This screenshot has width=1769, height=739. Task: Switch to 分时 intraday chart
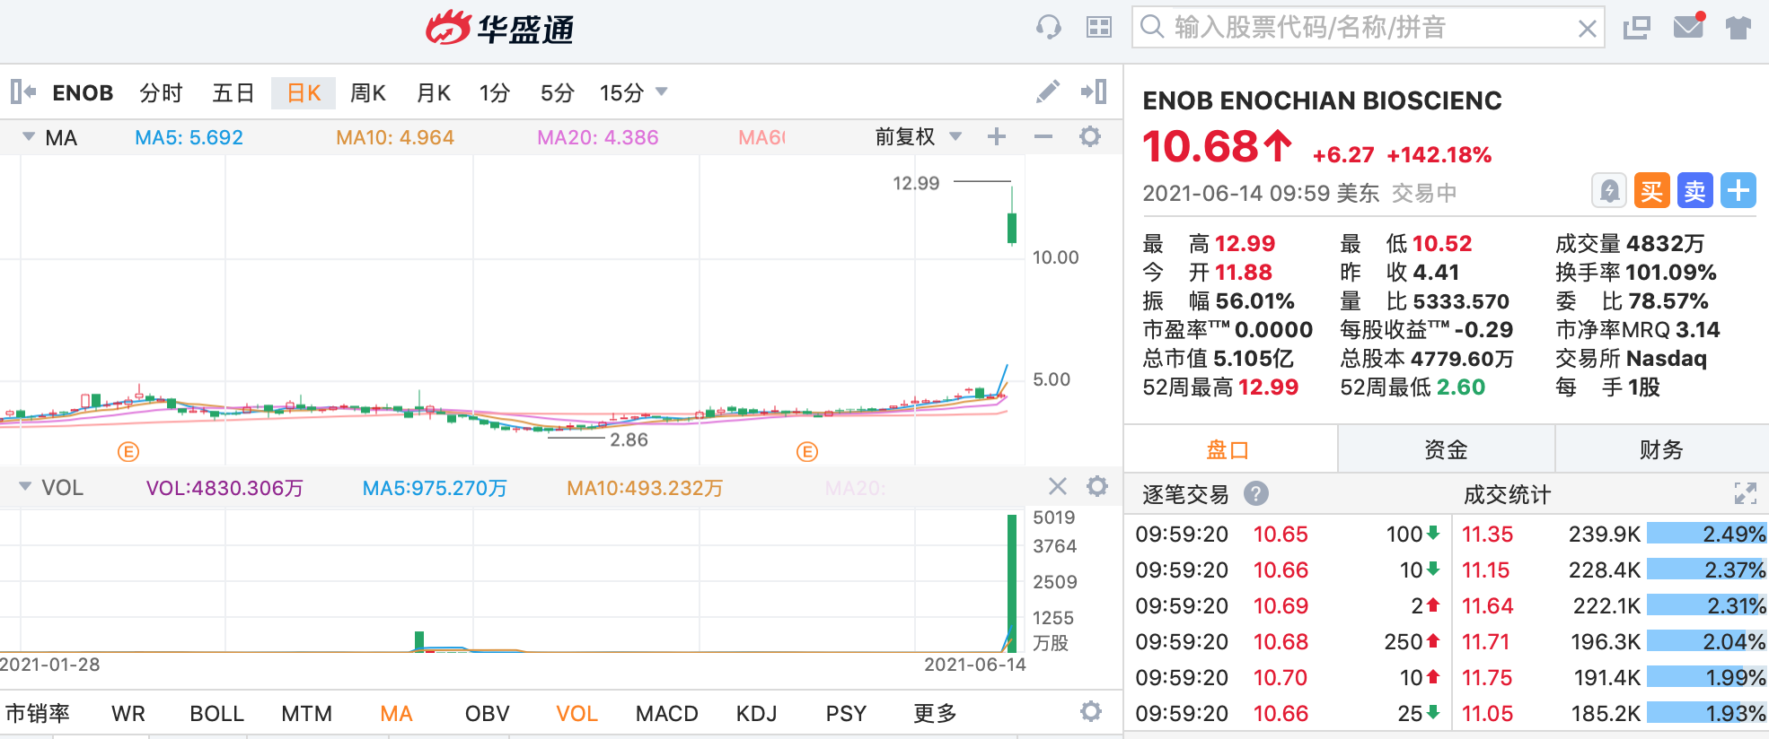[x=162, y=92]
